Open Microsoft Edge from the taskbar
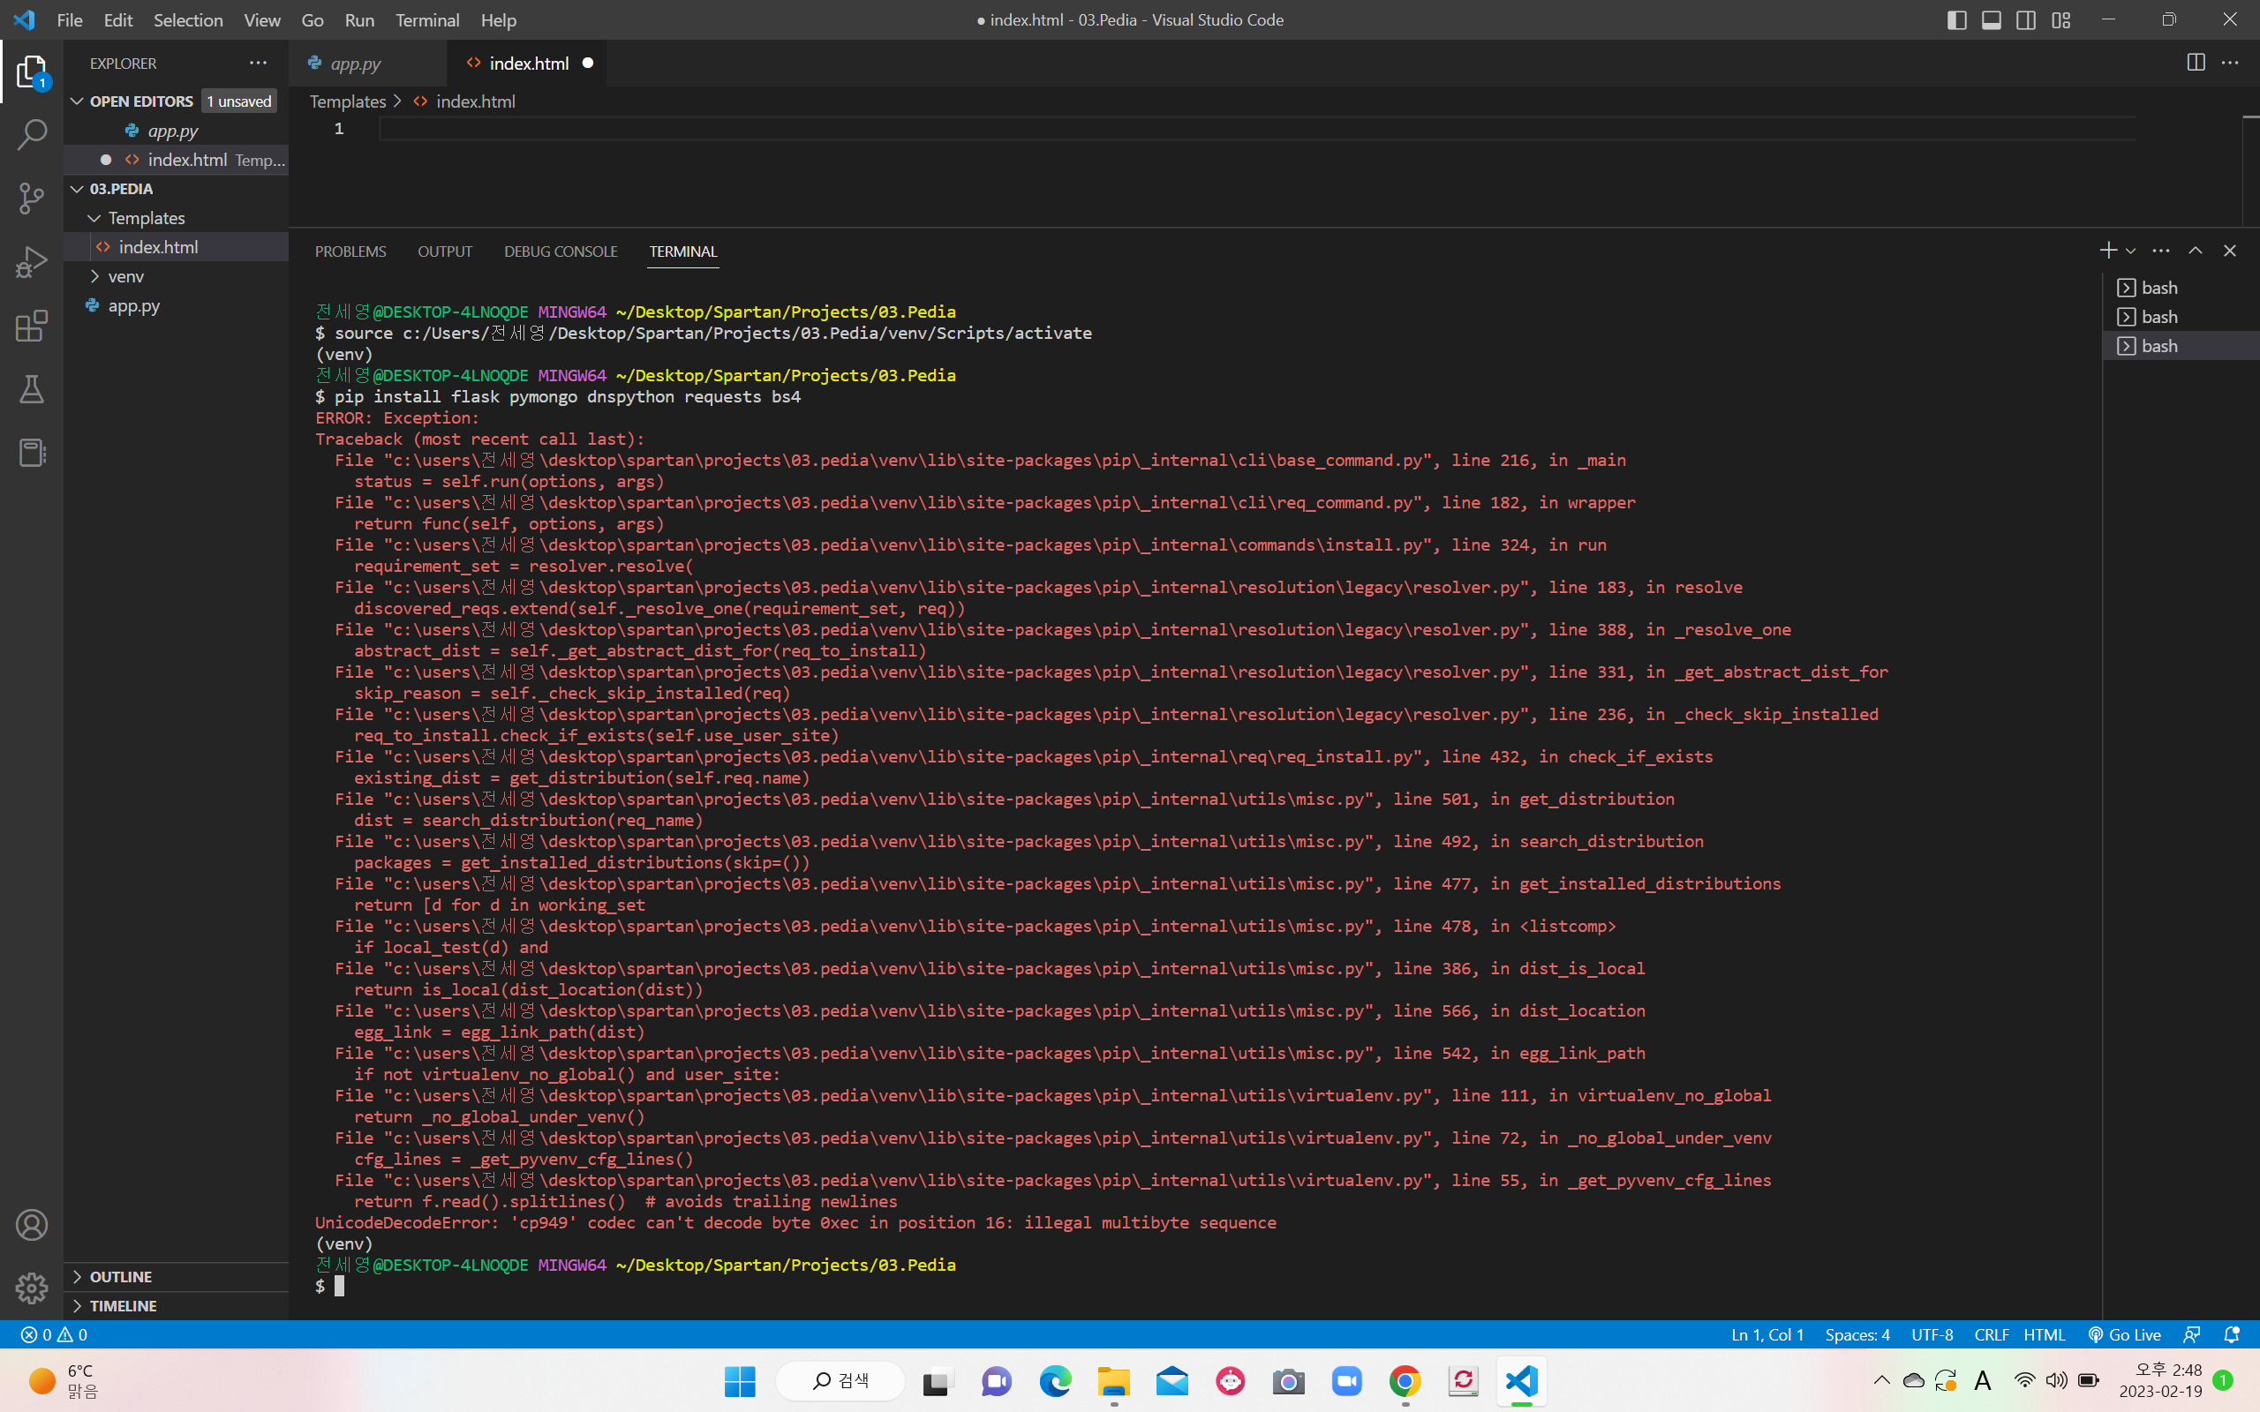This screenshot has width=2260, height=1412. [x=1055, y=1381]
